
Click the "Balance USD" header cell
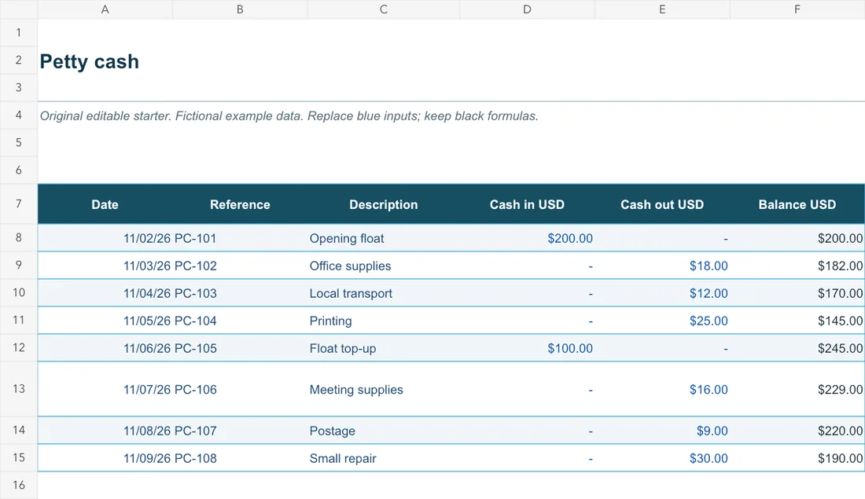pyautogui.click(x=797, y=204)
